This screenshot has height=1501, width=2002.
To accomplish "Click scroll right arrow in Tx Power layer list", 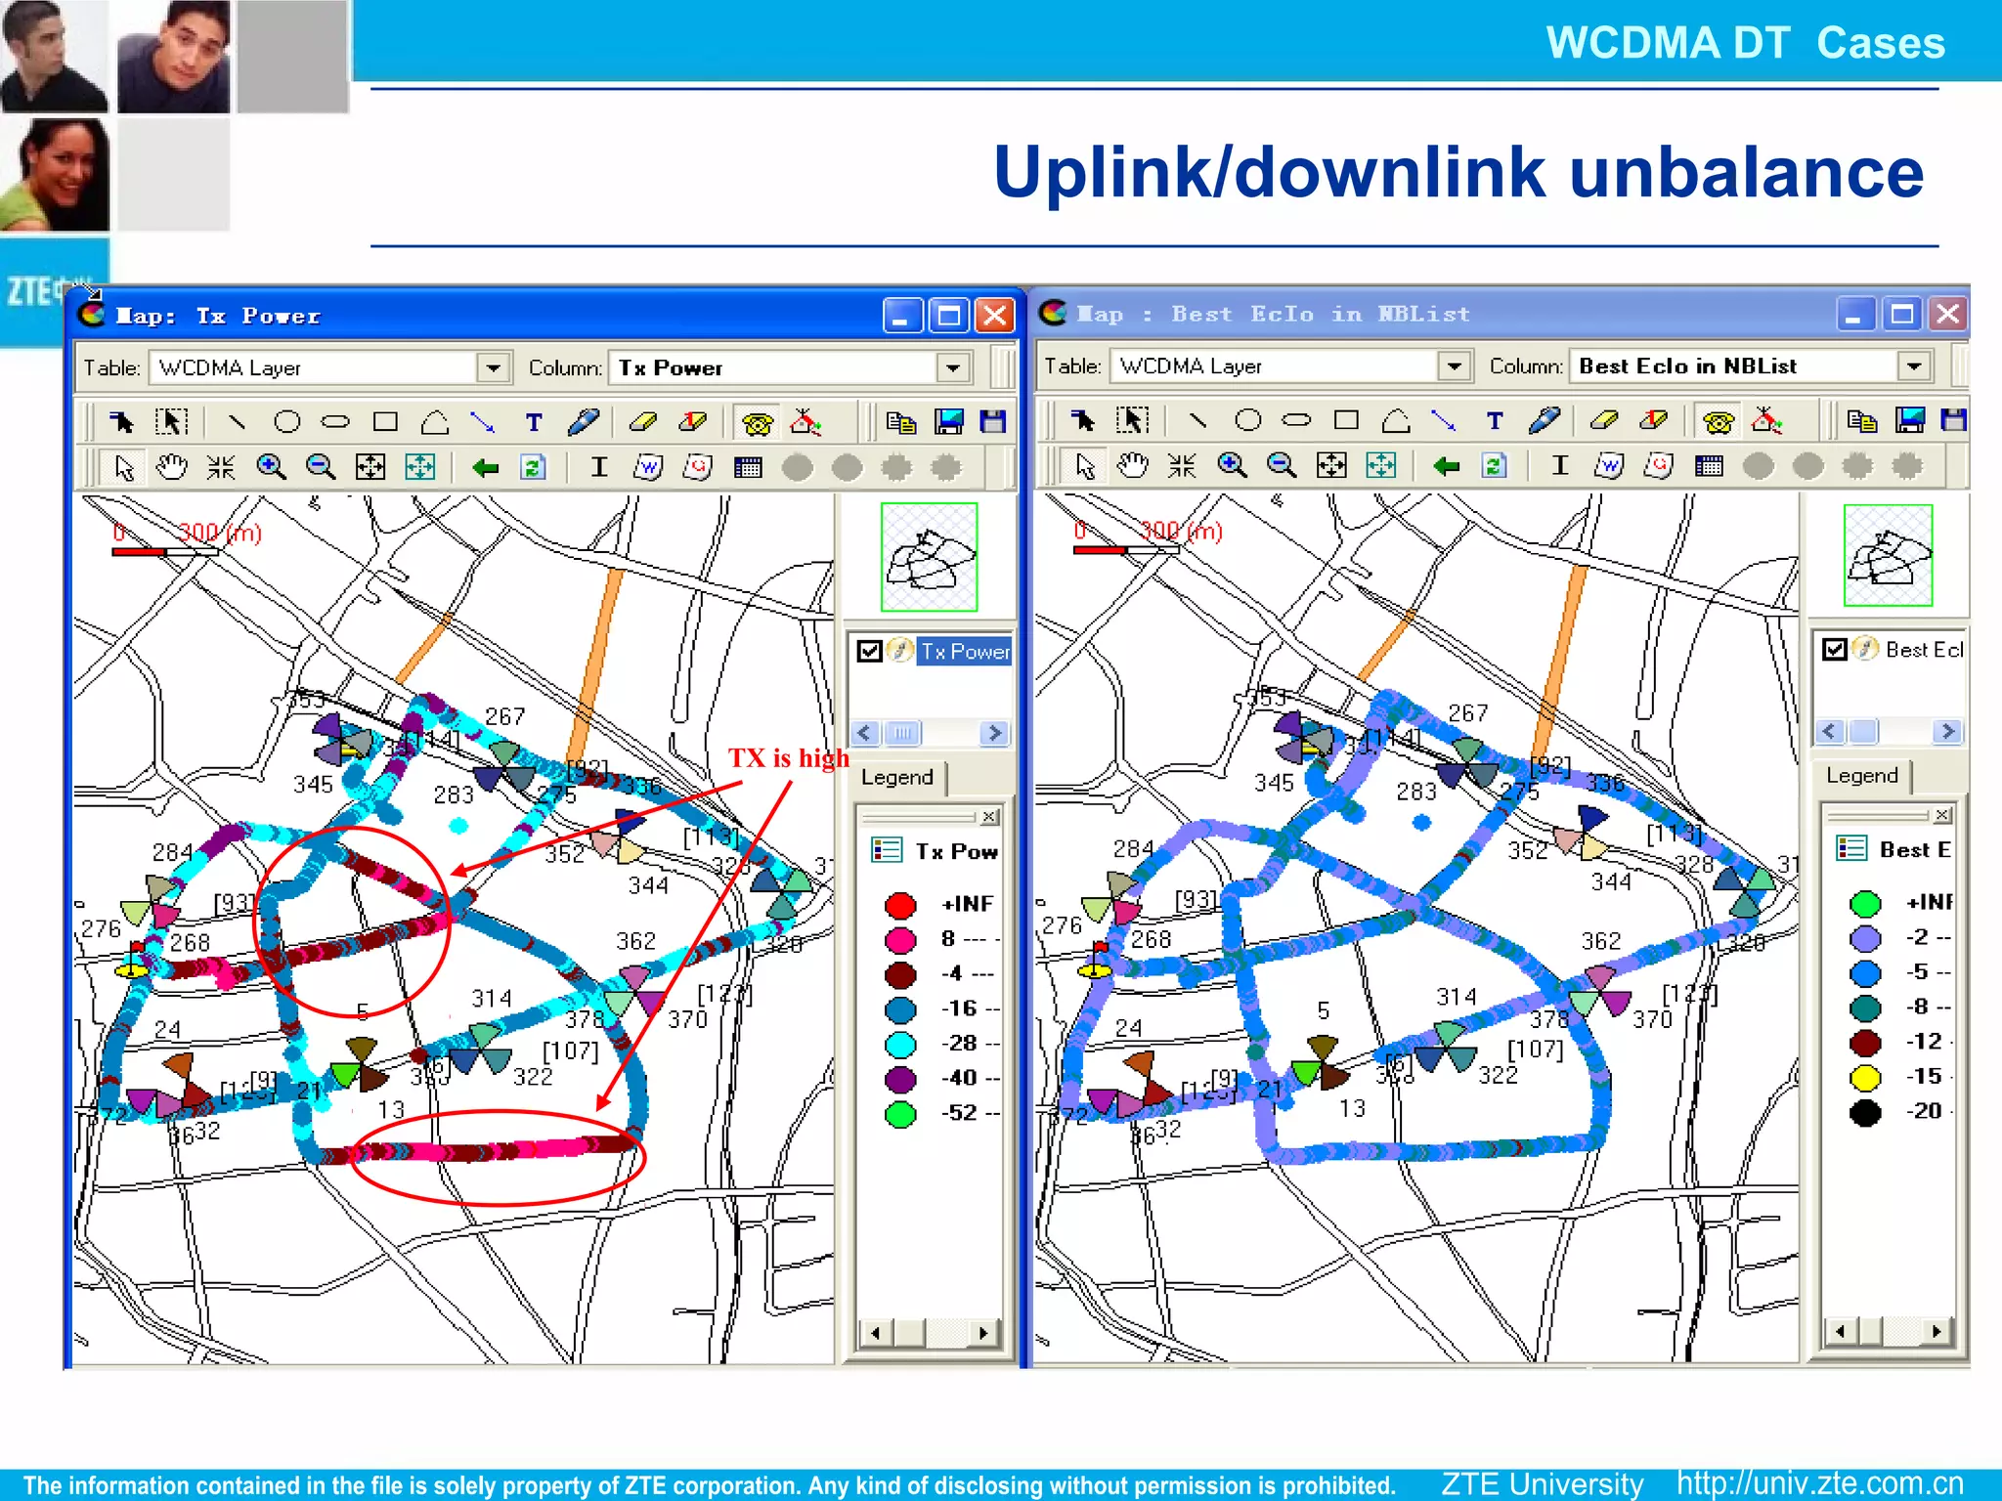I will pos(993,733).
